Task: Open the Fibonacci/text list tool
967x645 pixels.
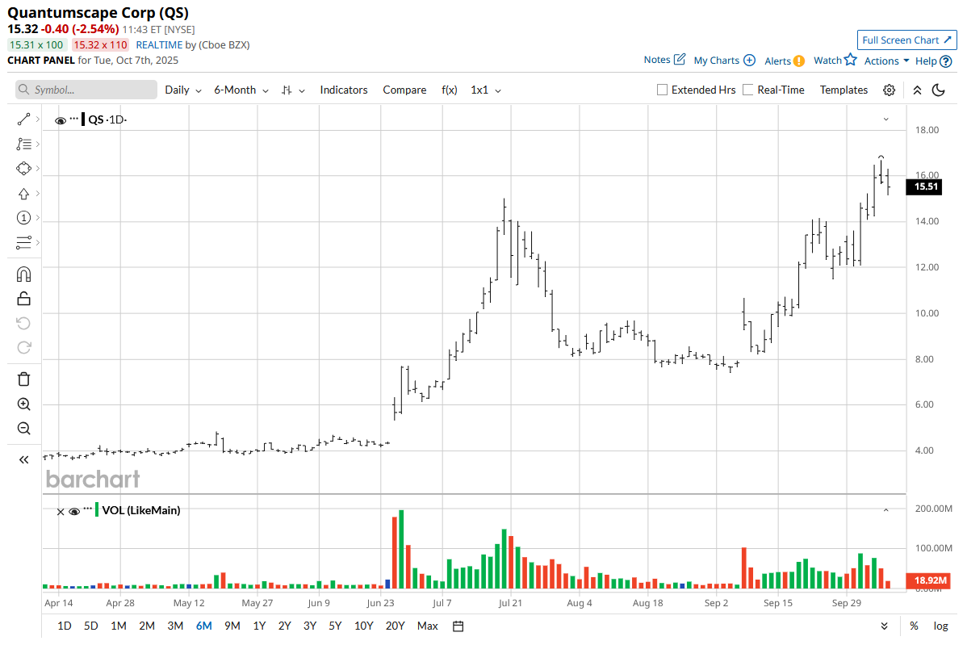Action: pyautogui.click(x=23, y=144)
